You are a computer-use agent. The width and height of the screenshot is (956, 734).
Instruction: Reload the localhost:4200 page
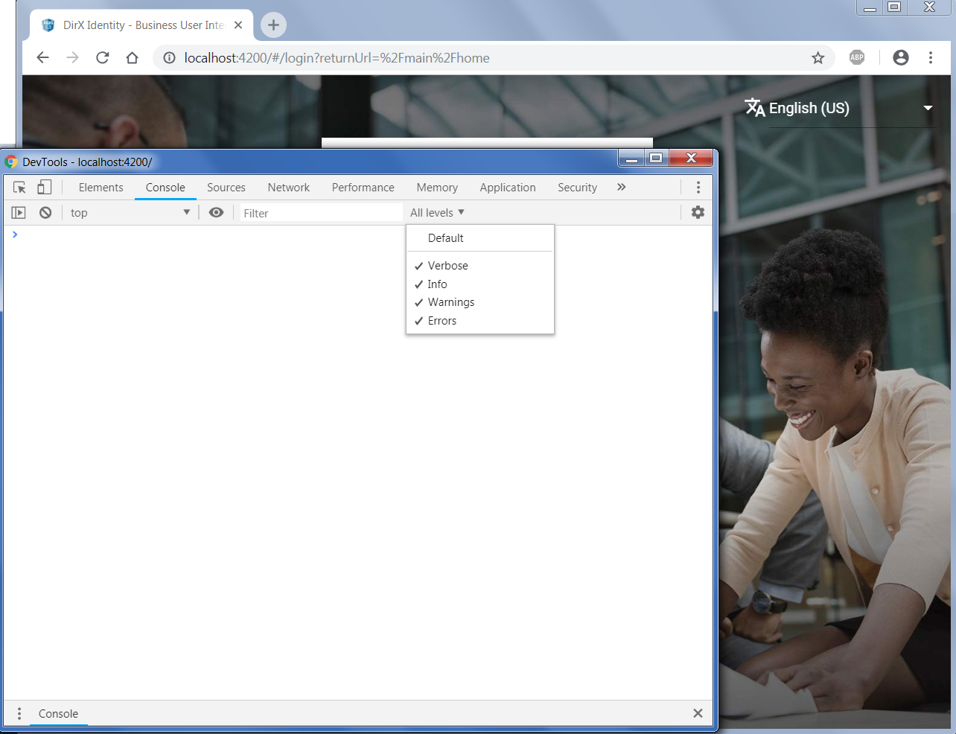pyautogui.click(x=102, y=57)
